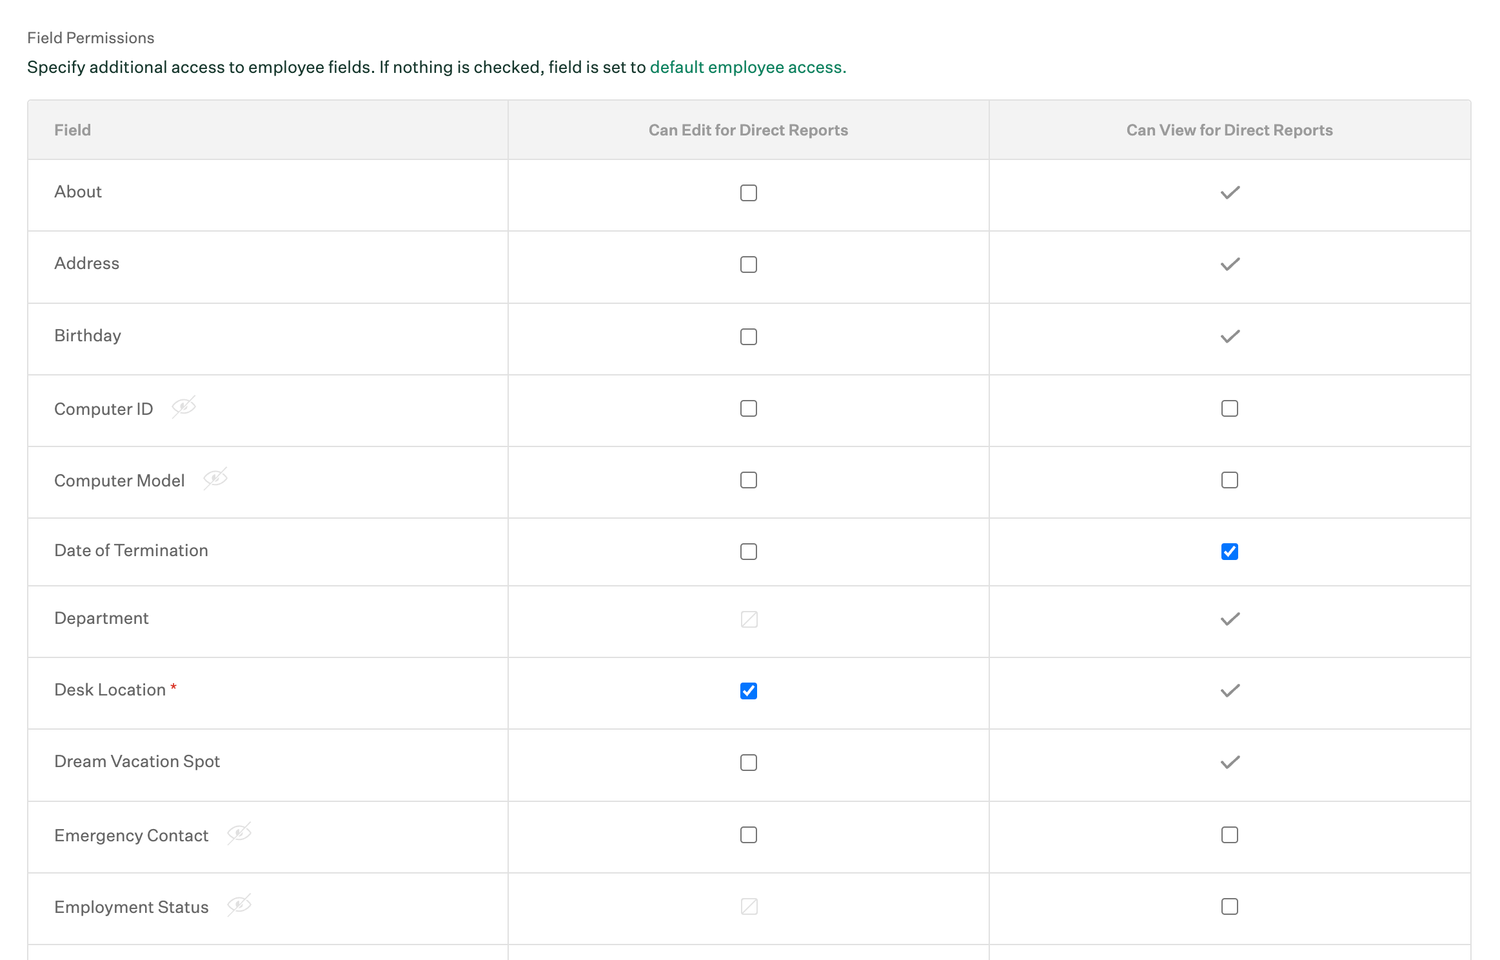The image size is (1500, 960).
Task: Enable edit permission for About
Action: pyautogui.click(x=749, y=193)
